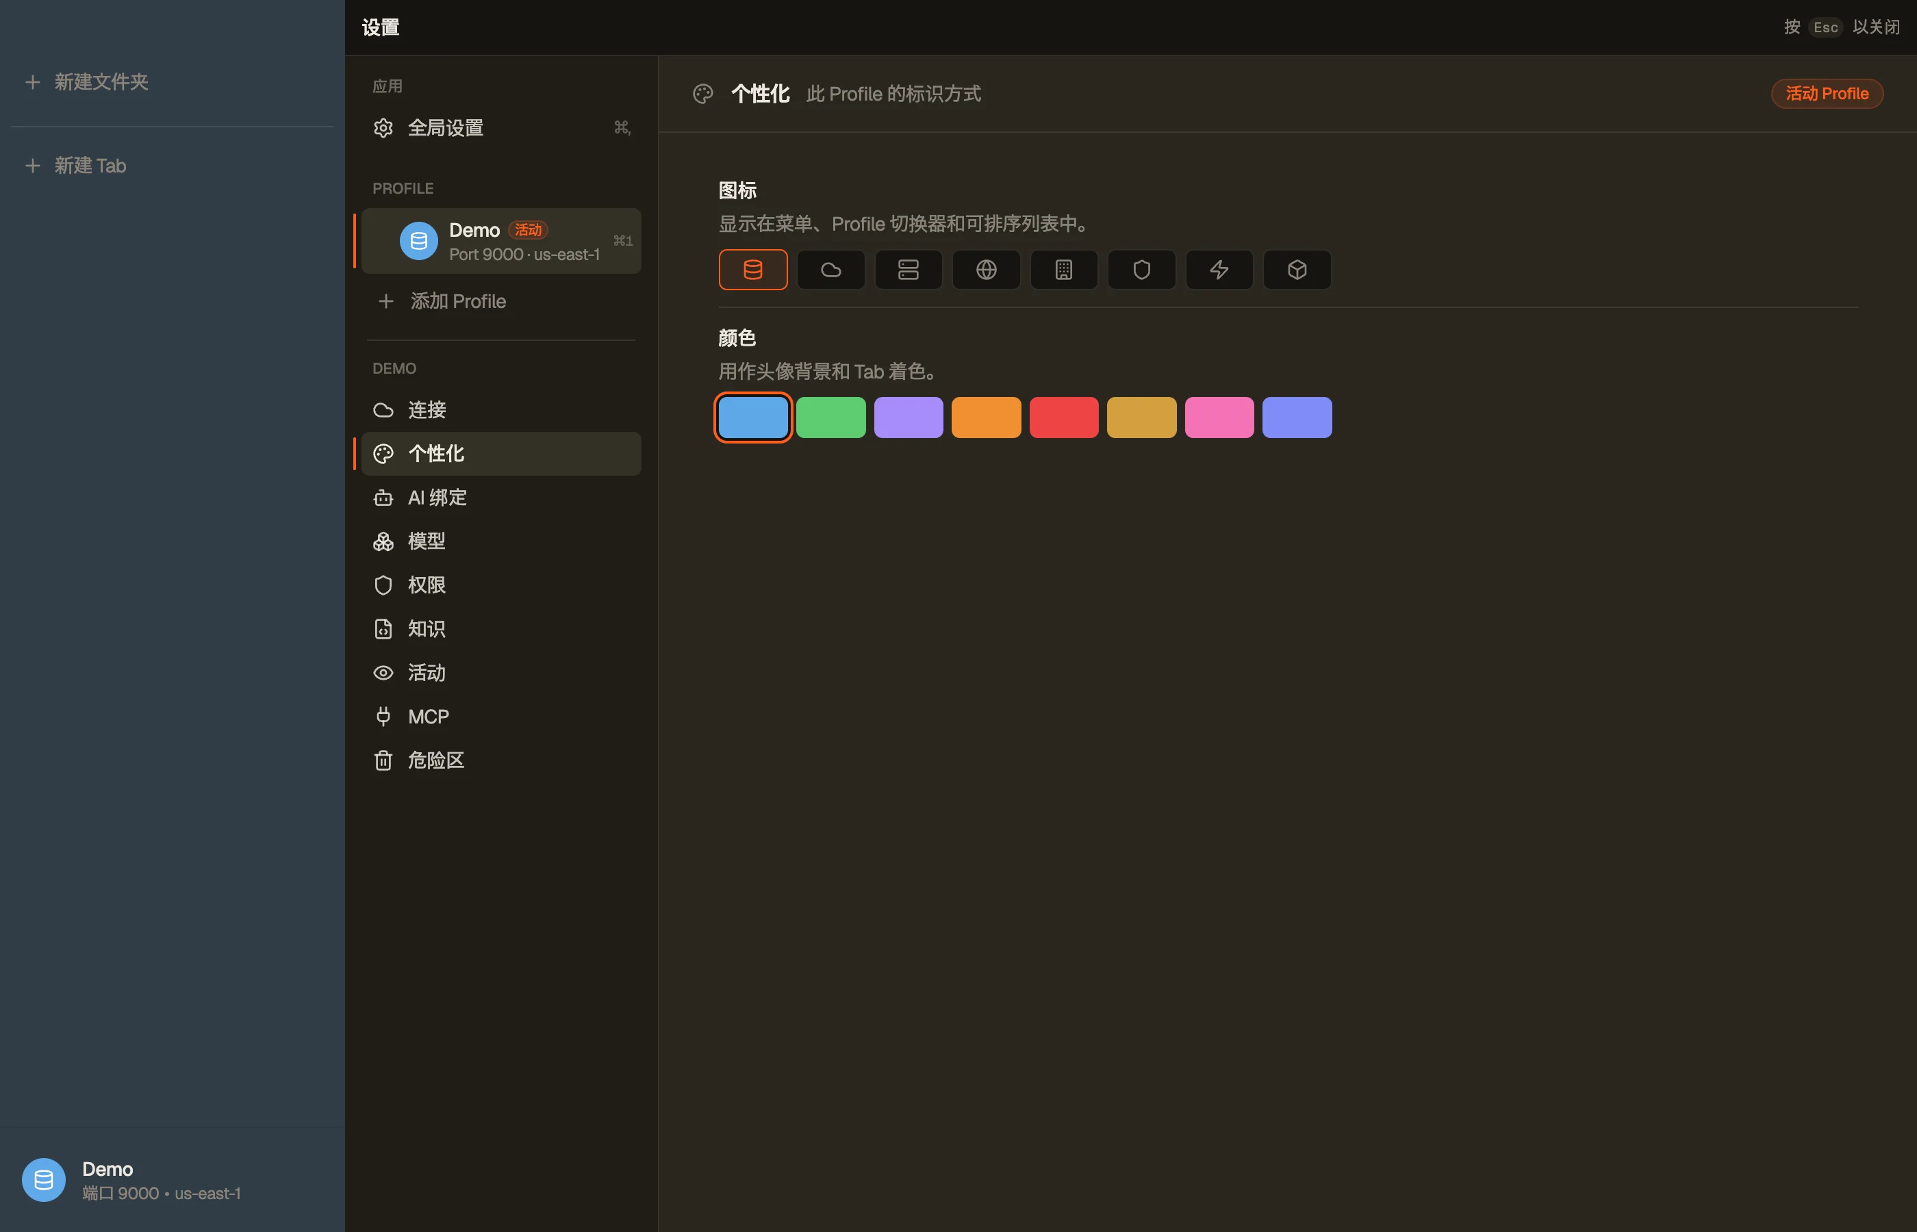Open the 危险区 danger zone section
Screen dimensions: 1917x1232
tap(501, 760)
